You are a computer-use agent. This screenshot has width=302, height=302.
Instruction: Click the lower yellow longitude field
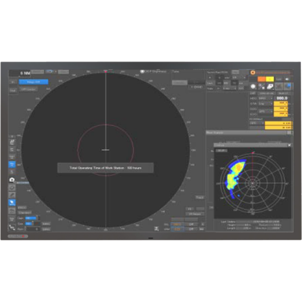point(279,127)
